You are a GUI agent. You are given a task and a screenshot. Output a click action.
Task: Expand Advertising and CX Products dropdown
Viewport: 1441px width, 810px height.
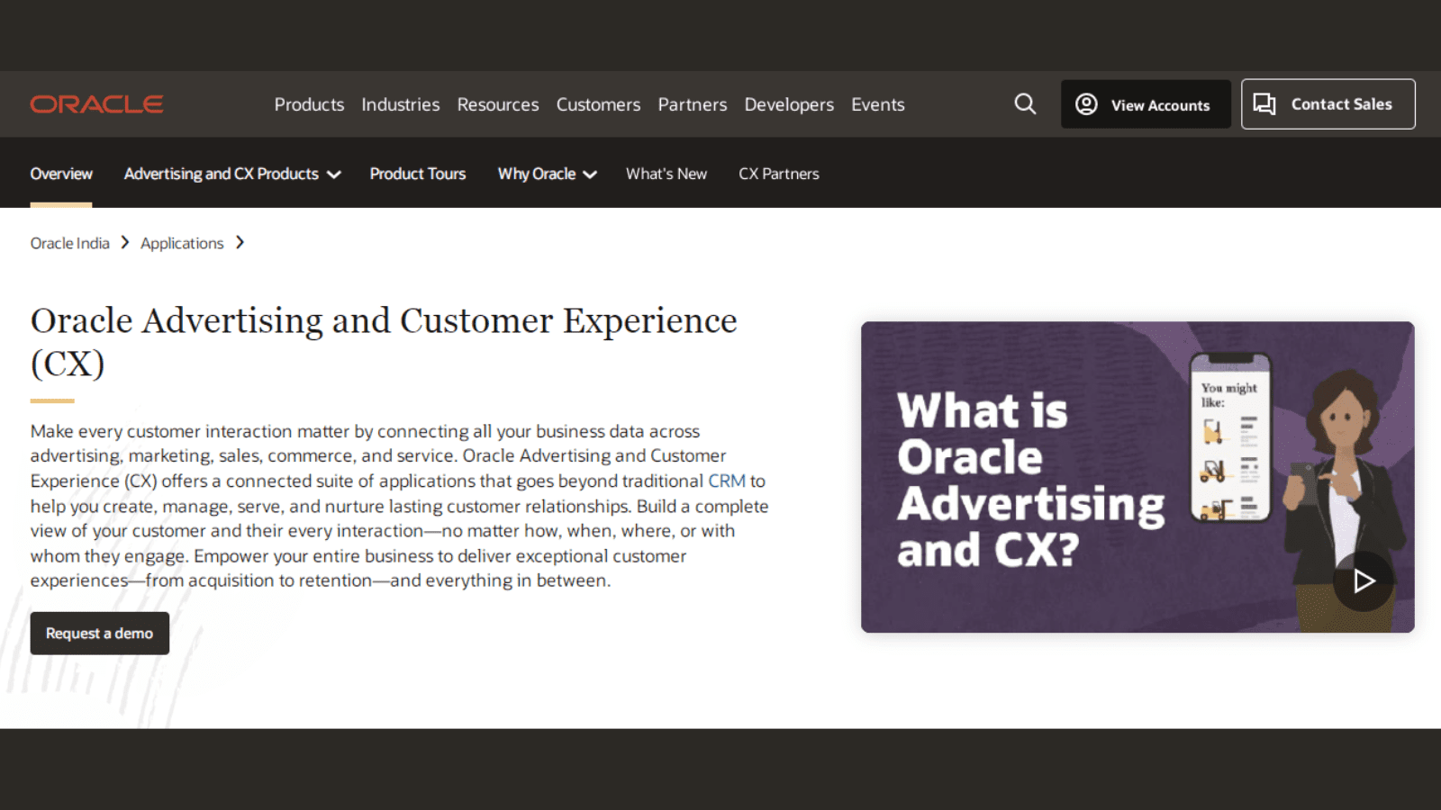[232, 174]
